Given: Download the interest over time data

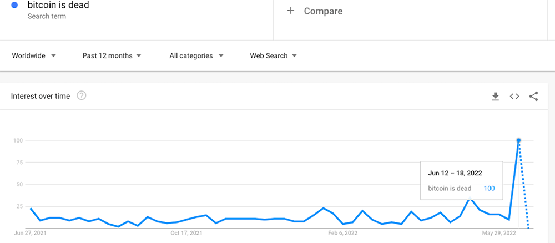Looking at the screenshot, I should (x=496, y=96).
